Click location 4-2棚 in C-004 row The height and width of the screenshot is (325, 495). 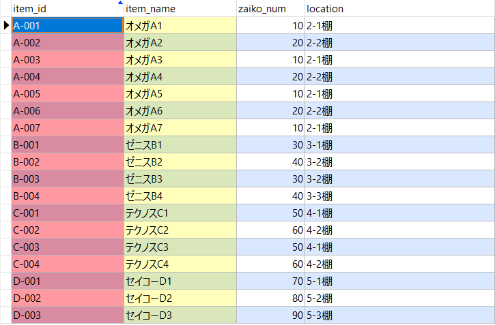tap(399, 264)
